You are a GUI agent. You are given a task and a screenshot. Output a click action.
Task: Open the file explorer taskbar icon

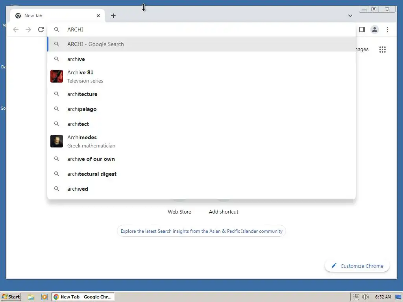(31, 297)
